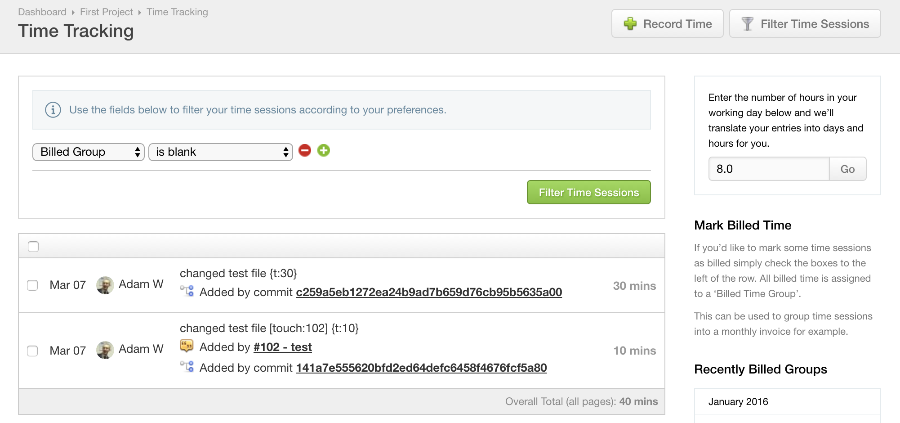Click Adam W's avatar in 30 mins row
The height and width of the screenshot is (423, 900).
click(x=105, y=285)
